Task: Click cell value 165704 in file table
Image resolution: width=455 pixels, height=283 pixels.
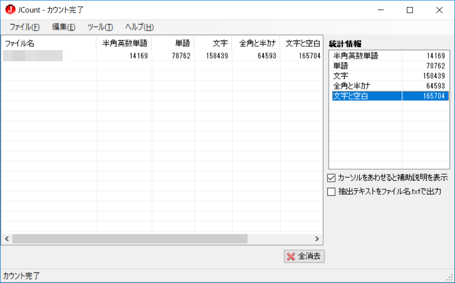Action: 310,56
